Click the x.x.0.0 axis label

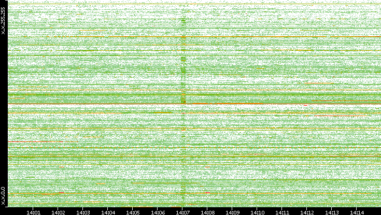3,196
